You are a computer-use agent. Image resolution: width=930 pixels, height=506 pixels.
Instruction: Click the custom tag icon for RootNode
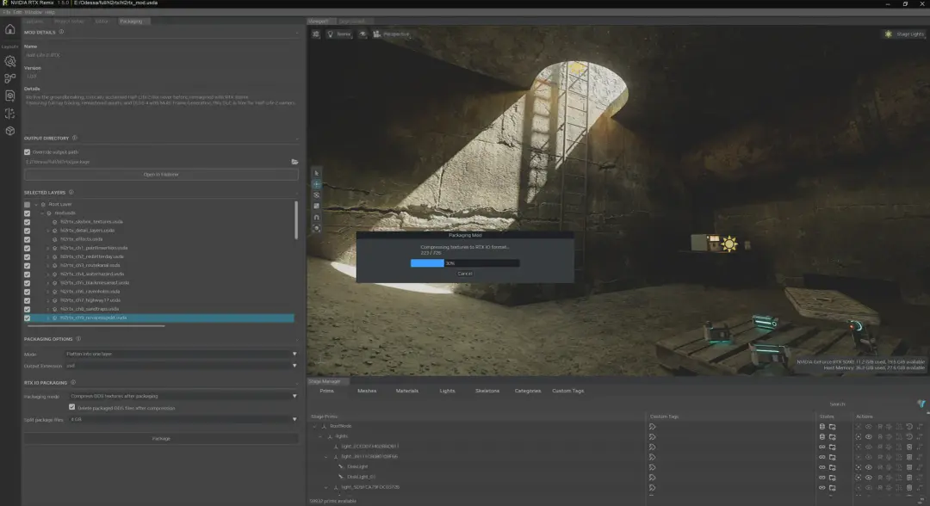tap(653, 427)
